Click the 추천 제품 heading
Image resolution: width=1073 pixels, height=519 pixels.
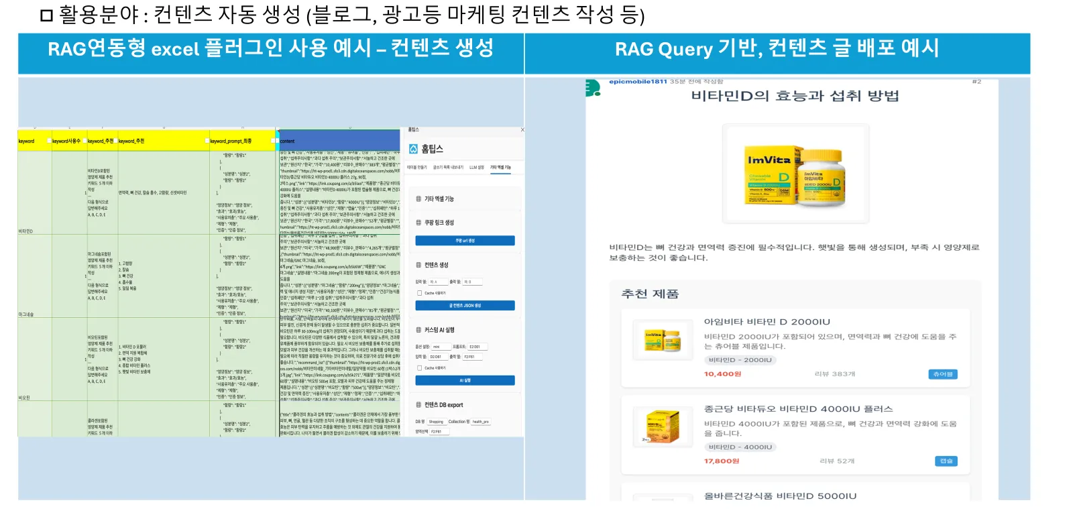tap(650, 294)
